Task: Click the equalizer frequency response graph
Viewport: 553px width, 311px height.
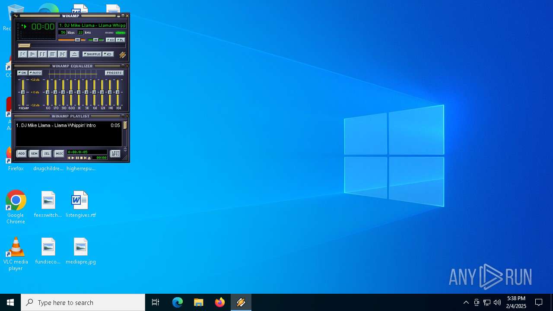Action: tap(73, 74)
